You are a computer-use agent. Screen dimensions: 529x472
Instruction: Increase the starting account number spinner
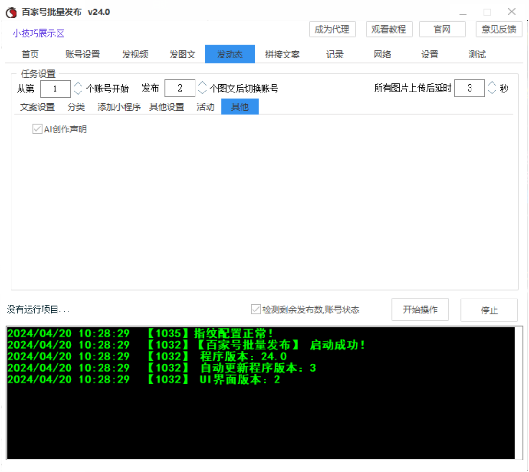click(78, 84)
